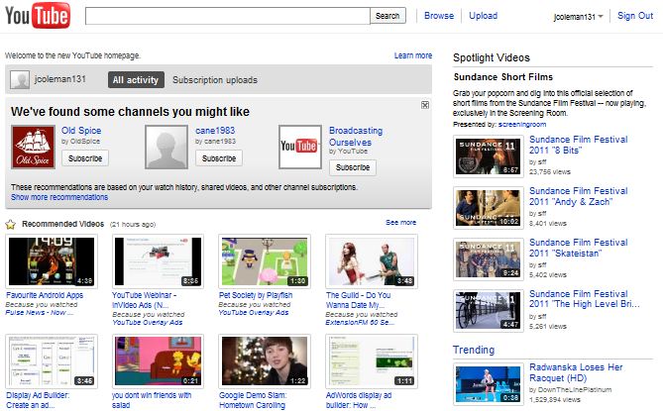Click the cane1983 default avatar icon
This screenshot has width=663, height=411.
[x=166, y=147]
